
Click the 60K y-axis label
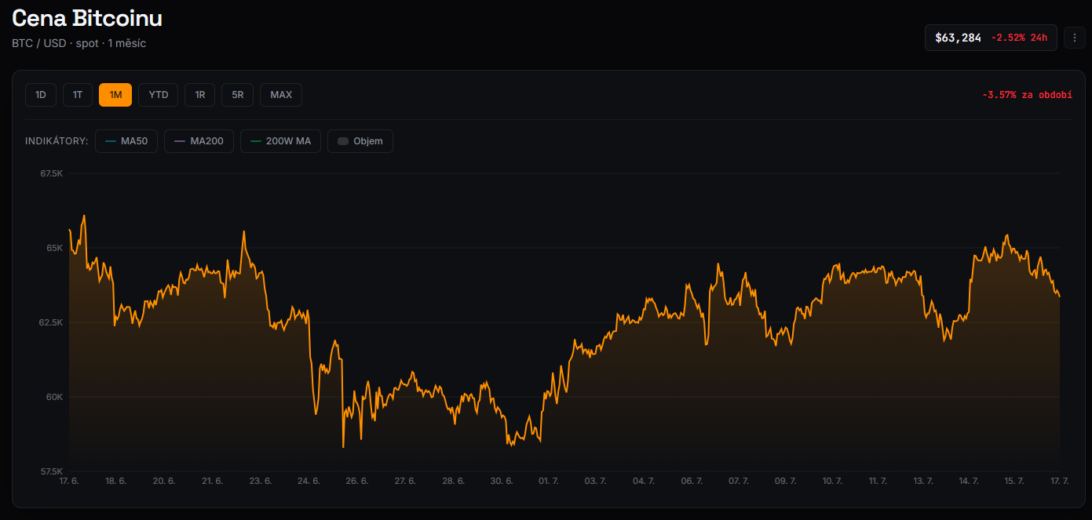[54, 397]
